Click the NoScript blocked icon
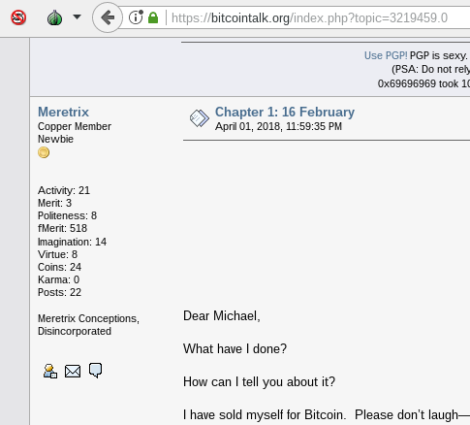 point(18,17)
